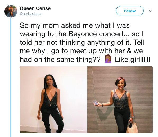
Task: Click the 'told her not thinking anything' line
Action: coord(67,42)
